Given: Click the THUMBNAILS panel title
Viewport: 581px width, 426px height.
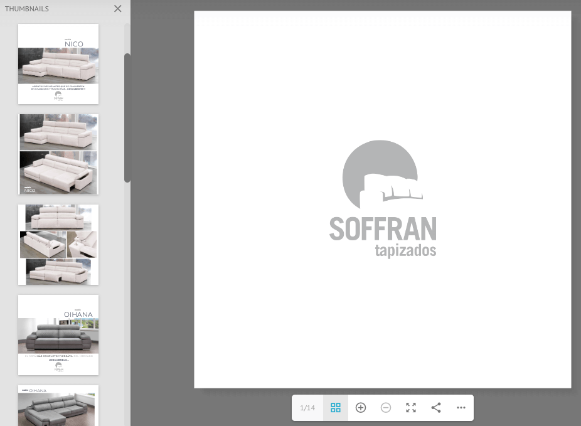Looking at the screenshot, I should click(27, 9).
